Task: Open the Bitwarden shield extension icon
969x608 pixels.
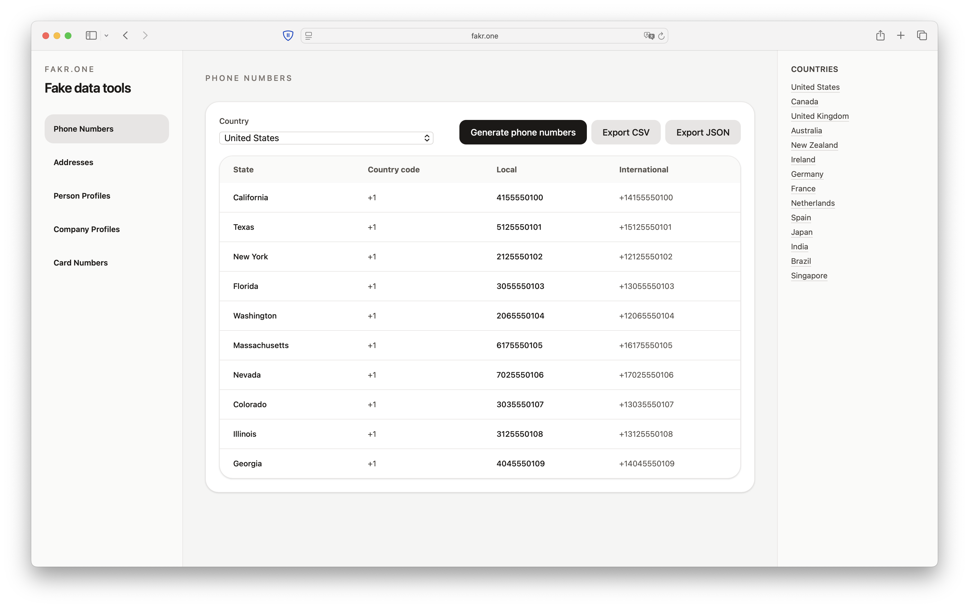Action: coord(288,35)
